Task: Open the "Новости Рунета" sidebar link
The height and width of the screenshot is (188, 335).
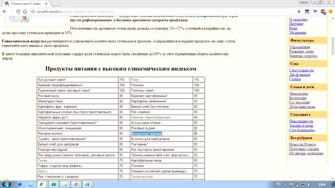Action: (303, 144)
